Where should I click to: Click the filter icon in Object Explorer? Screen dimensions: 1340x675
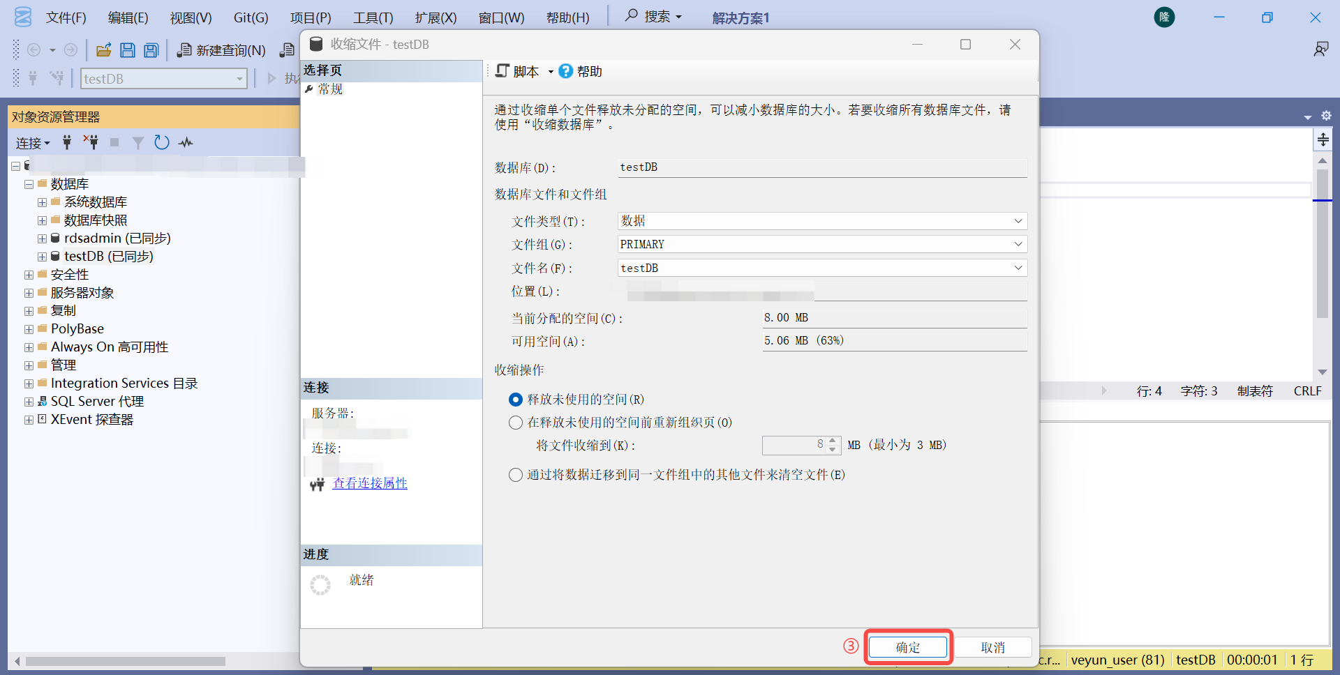click(138, 143)
